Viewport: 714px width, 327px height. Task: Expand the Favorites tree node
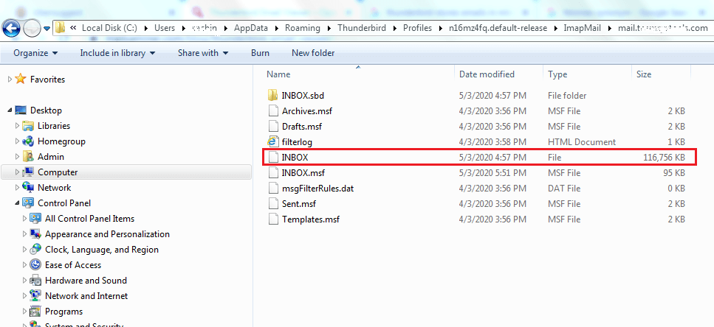[x=10, y=80]
